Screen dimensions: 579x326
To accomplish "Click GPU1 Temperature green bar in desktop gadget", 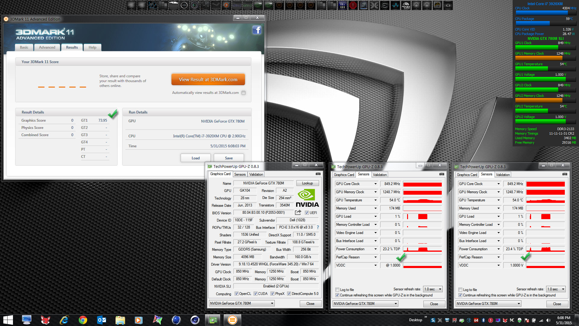I will [531, 69].
